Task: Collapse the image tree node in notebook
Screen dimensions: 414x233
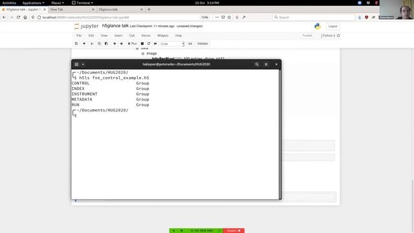Action: coord(143,54)
